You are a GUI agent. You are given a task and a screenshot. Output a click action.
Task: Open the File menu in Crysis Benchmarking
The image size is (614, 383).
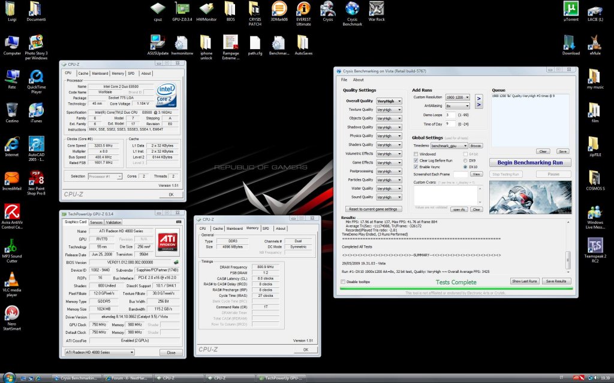point(344,80)
